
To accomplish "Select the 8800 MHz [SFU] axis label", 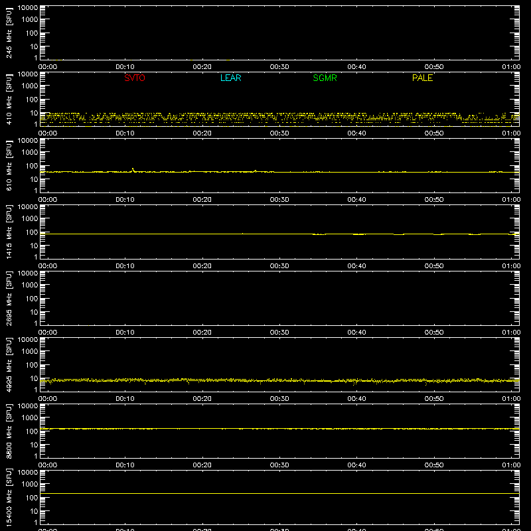I will point(9,431).
